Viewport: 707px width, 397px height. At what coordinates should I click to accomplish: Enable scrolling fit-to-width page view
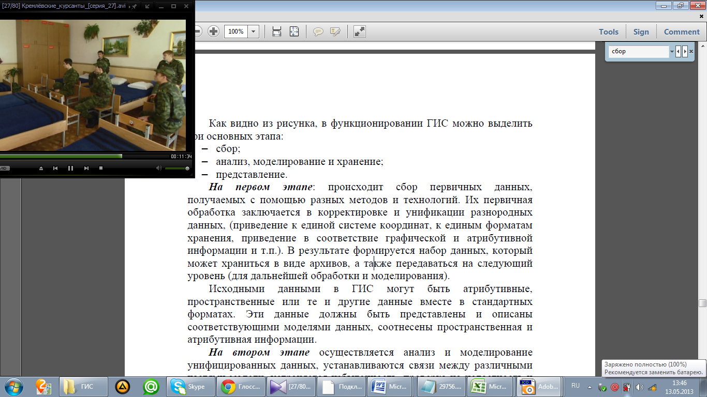(277, 32)
